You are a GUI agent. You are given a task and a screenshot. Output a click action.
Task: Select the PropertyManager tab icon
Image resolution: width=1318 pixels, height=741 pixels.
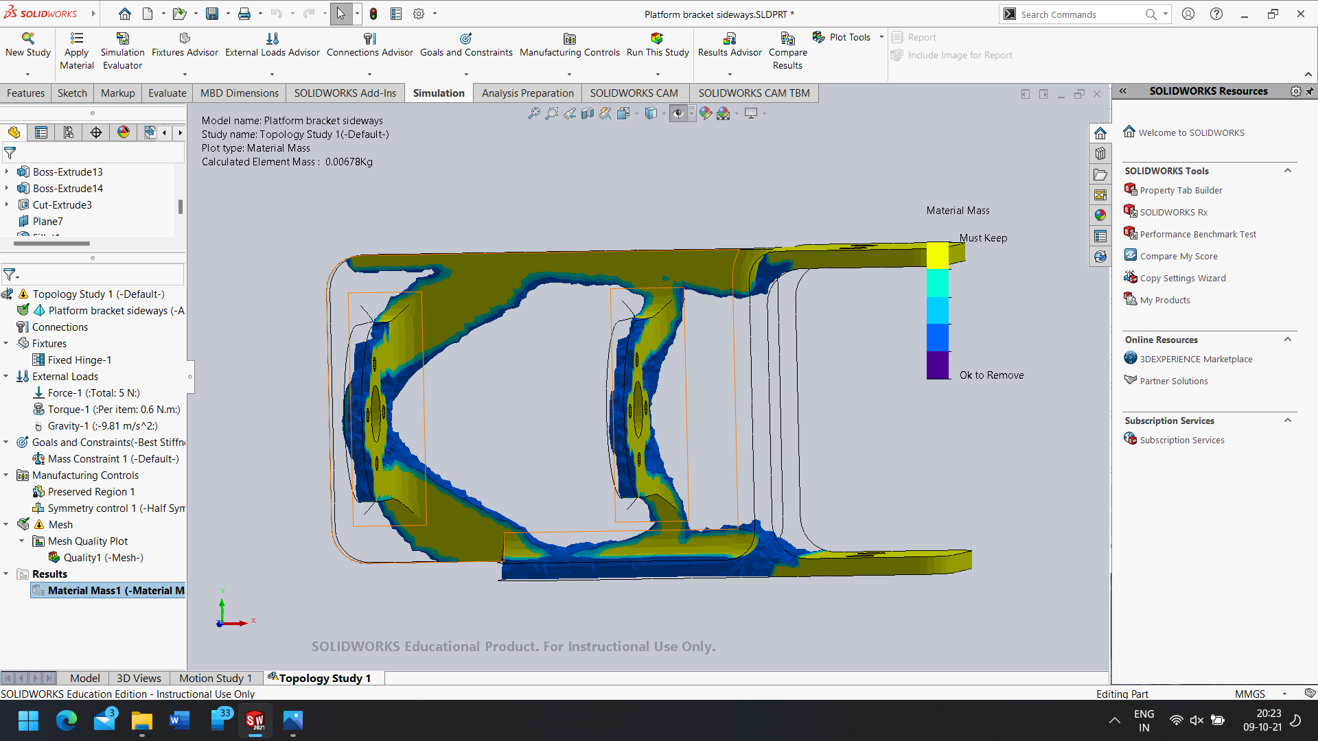click(41, 132)
